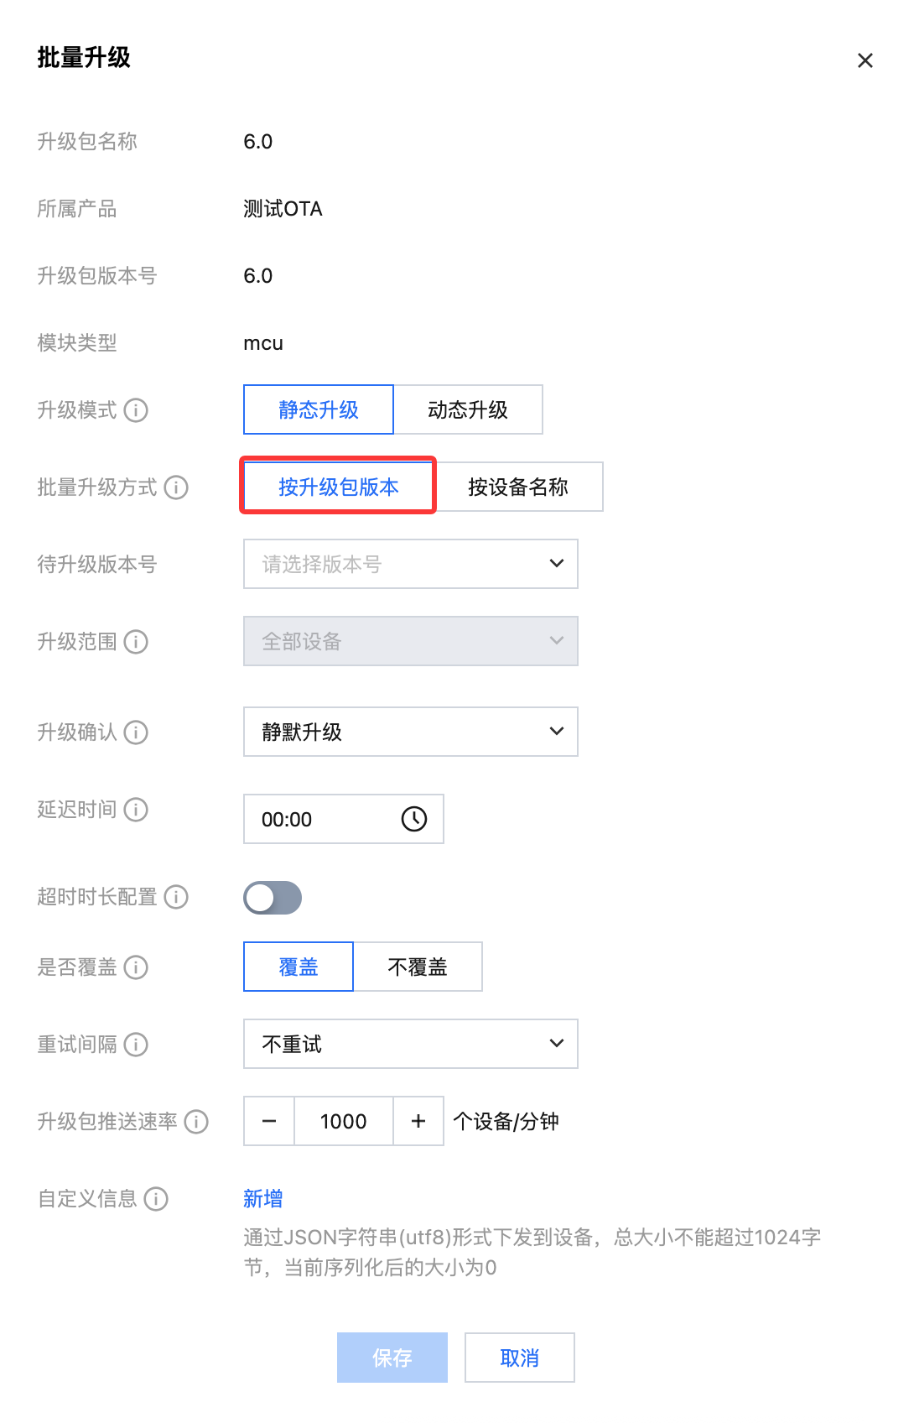
Task: Click info icon beside 自定义信息
Action: 156,1199
